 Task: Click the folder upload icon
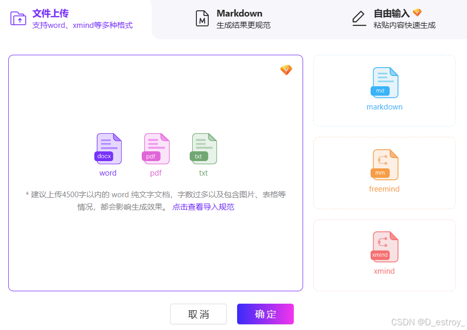pyautogui.click(x=18, y=19)
